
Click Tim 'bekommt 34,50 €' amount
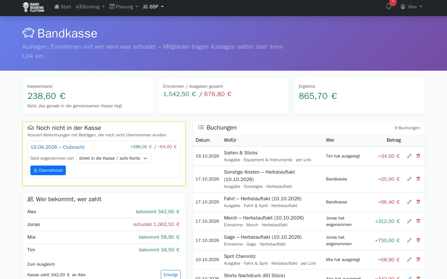point(159,250)
